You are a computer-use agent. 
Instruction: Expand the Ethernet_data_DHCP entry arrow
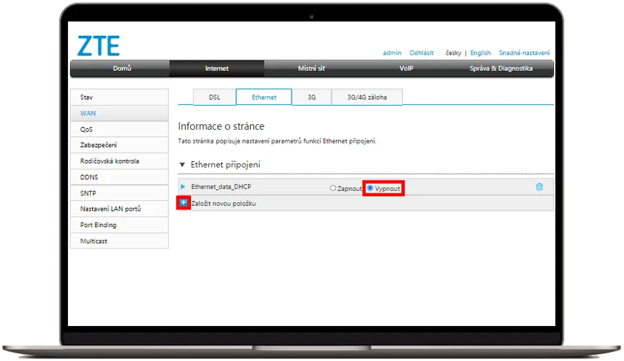[183, 187]
